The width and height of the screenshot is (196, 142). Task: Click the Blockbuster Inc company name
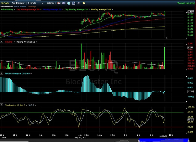(7, 7)
